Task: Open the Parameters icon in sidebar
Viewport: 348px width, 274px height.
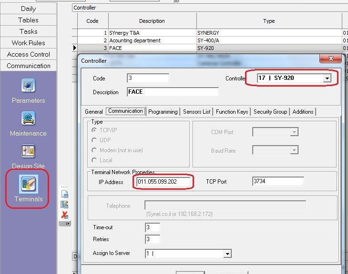Action: (x=28, y=86)
